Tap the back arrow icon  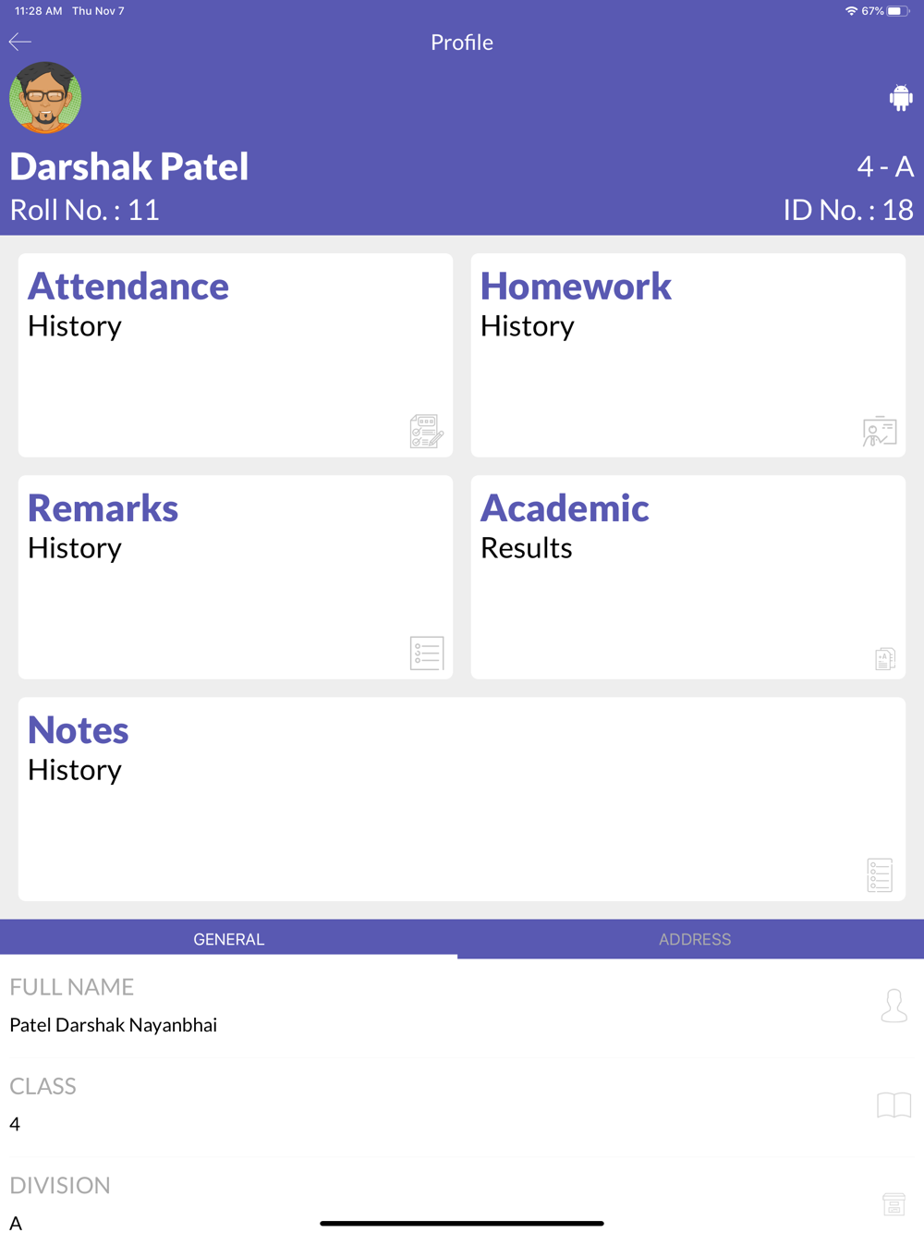point(20,42)
